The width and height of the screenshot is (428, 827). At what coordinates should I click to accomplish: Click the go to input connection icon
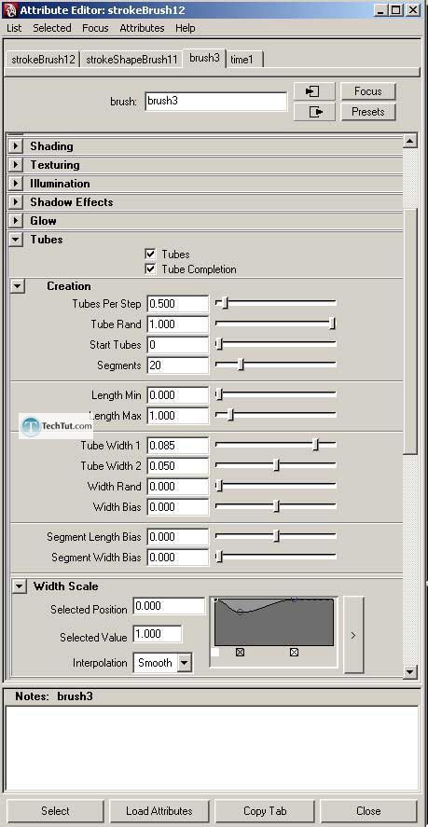tap(314, 91)
